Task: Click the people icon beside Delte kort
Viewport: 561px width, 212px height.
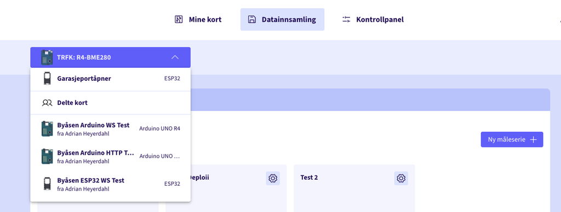Action: tap(47, 103)
